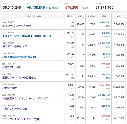Click current price 2,675 for ヤクルト
Screen dimensions: 127x124
(71, 64)
